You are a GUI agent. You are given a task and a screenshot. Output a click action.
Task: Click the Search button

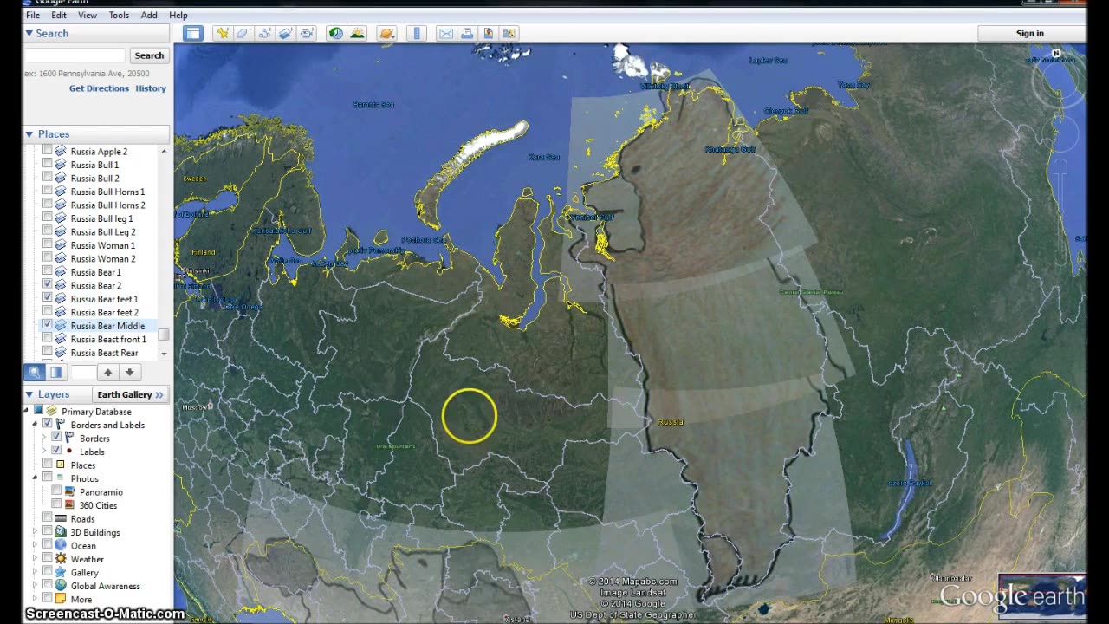149,55
